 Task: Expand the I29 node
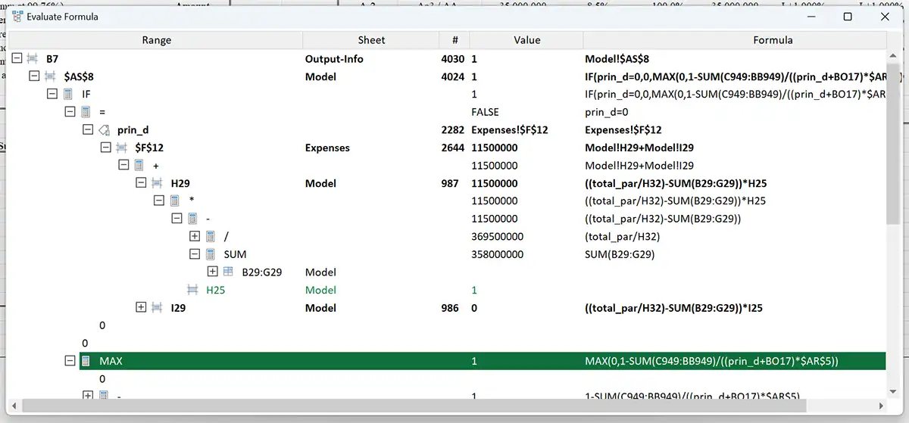click(141, 307)
